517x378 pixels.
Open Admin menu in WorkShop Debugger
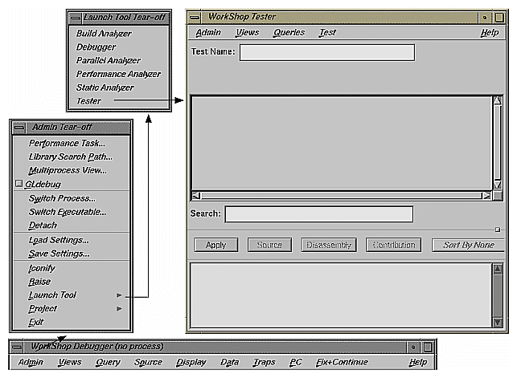tap(31, 362)
